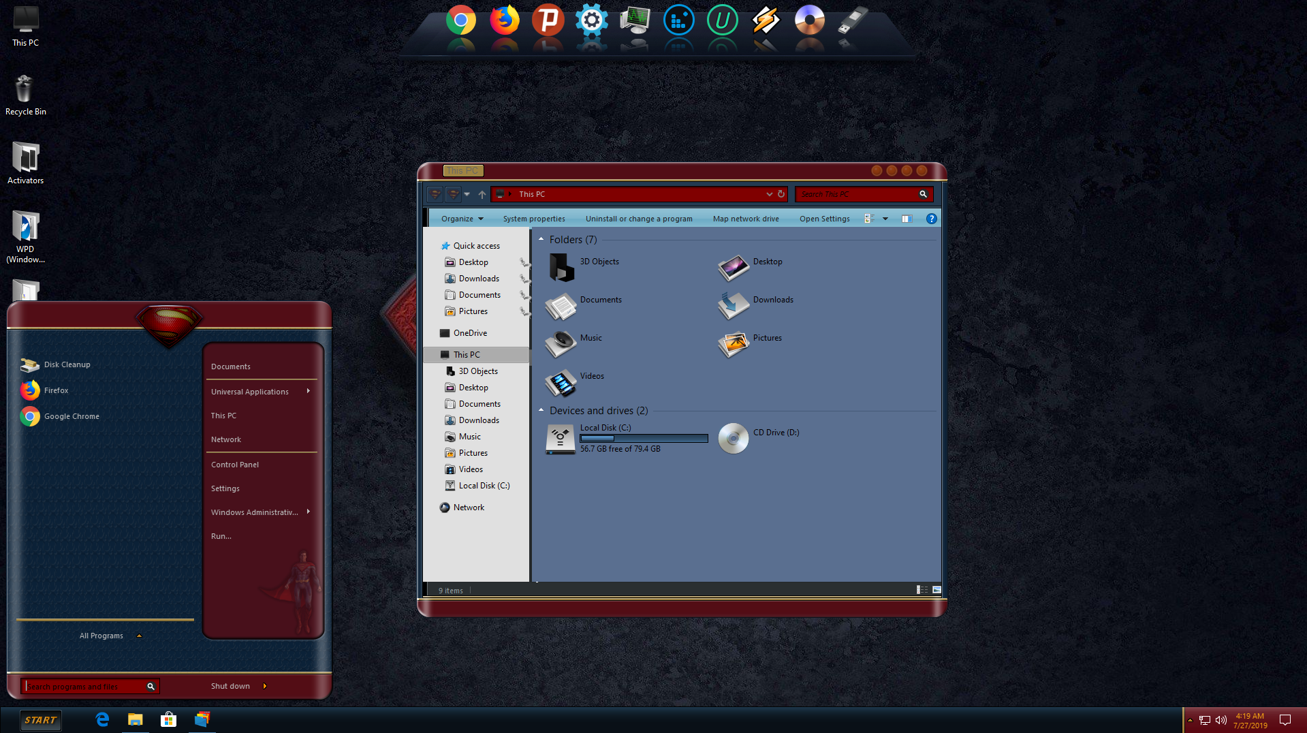Open Control Panel from the Start menu
Image resolution: width=1307 pixels, height=733 pixels.
coord(235,465)
